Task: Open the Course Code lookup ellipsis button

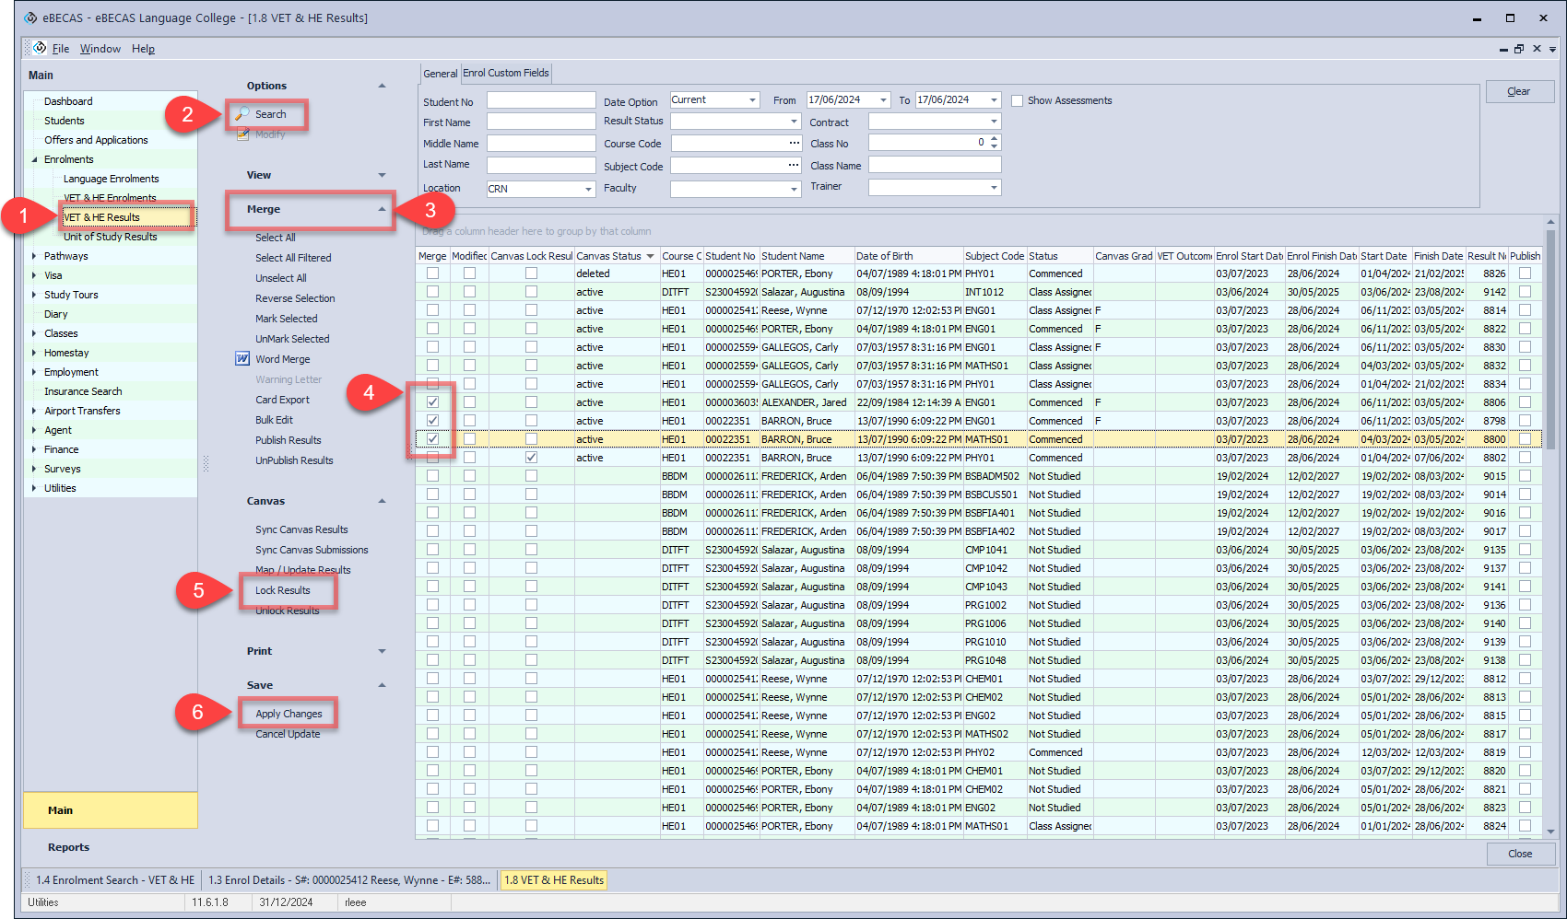Action: [x=794, y=143]
